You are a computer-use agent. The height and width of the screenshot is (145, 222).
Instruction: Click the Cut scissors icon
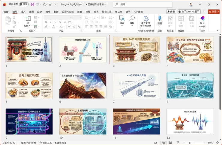[x=14, y=17]
